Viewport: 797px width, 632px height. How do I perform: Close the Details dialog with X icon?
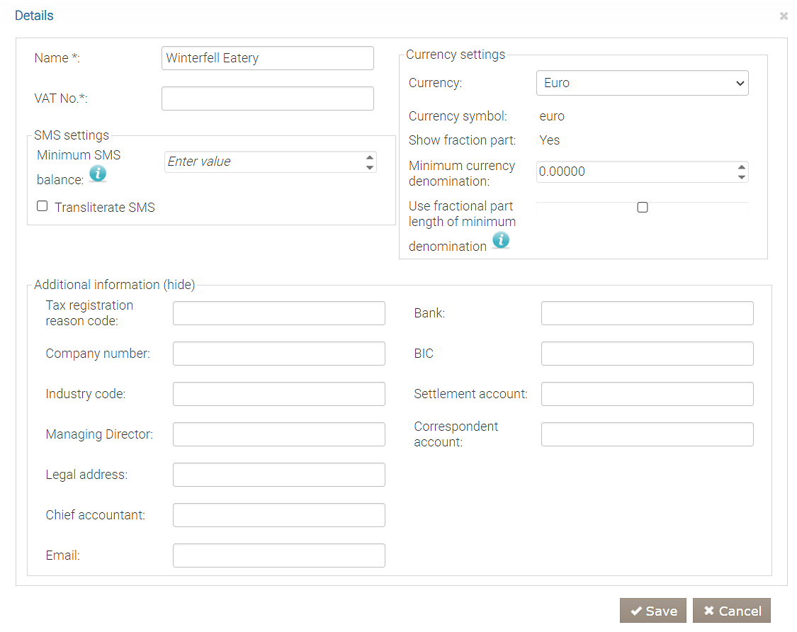(784, 16)
